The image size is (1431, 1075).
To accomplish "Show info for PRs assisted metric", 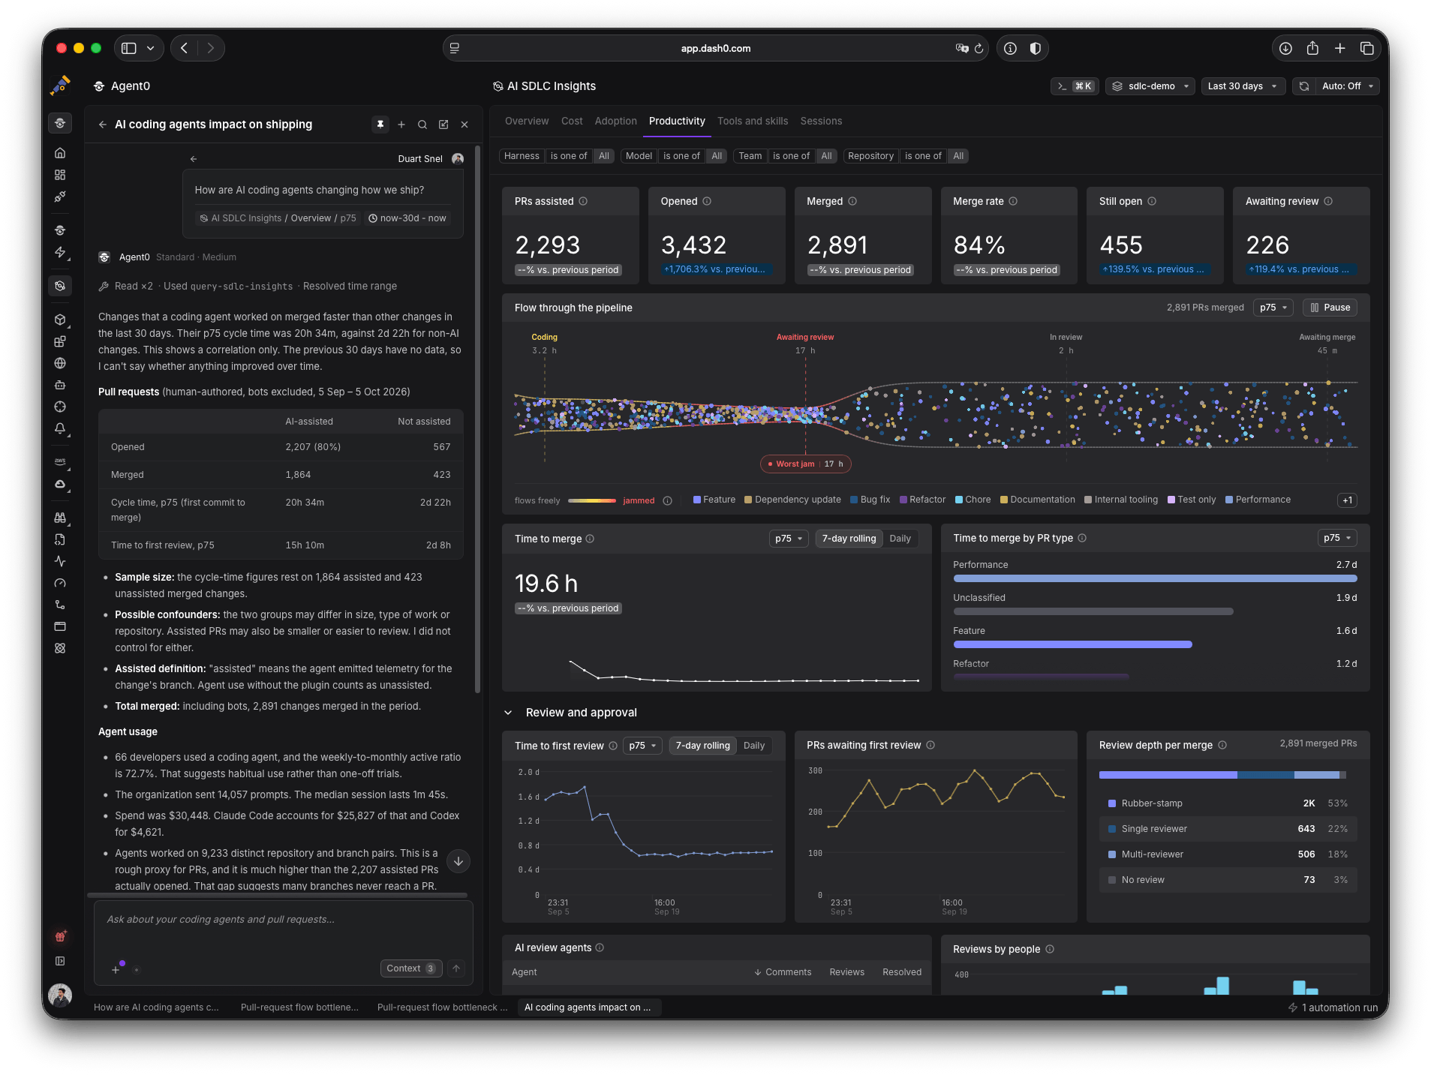I will 583,201.
